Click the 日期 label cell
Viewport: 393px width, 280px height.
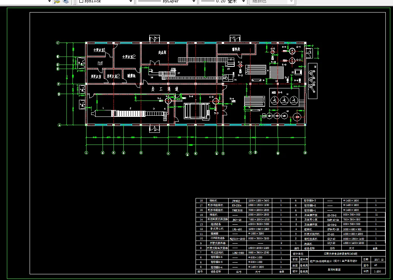tap(366, 260)
